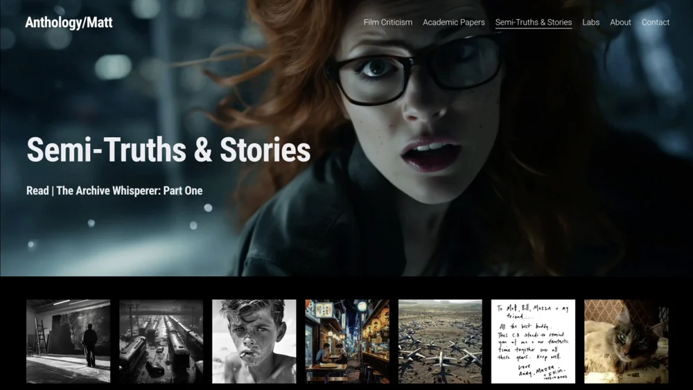Click Read The Archive Whisperer: Part One
The width and height of the screenshot is (693, 390).
point(114,190)
